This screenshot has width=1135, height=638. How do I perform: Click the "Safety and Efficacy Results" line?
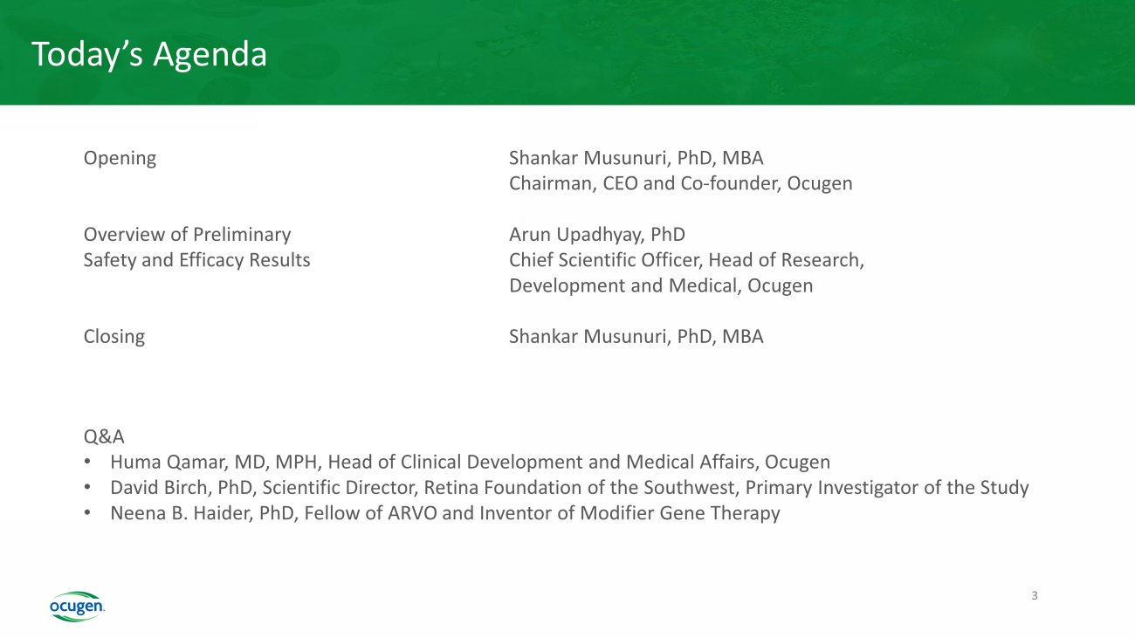click(x=196, y=259)
